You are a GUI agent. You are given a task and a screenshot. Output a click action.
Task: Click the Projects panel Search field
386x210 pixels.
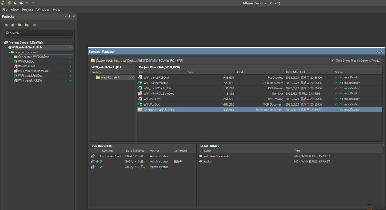(39, 33)
